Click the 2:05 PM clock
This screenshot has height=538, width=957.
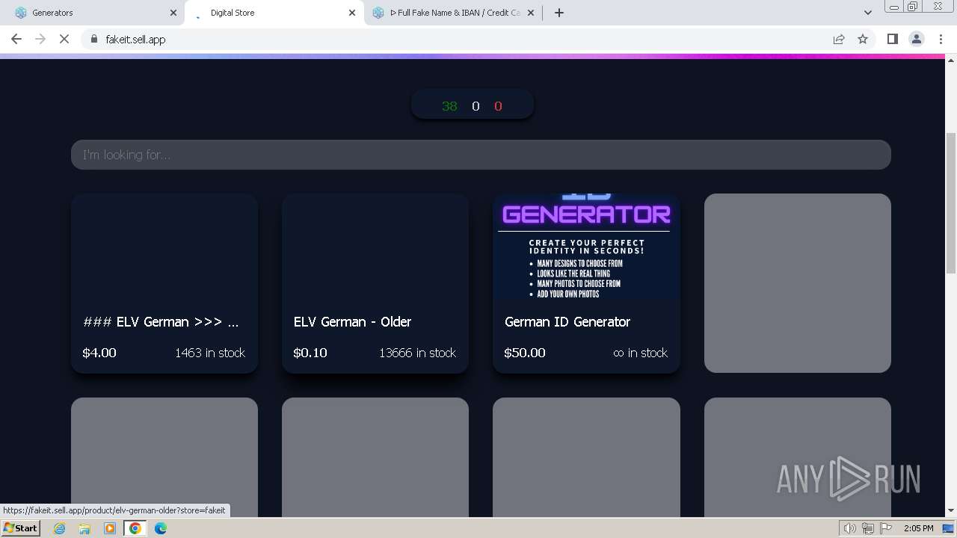click(x=918, y=528)
